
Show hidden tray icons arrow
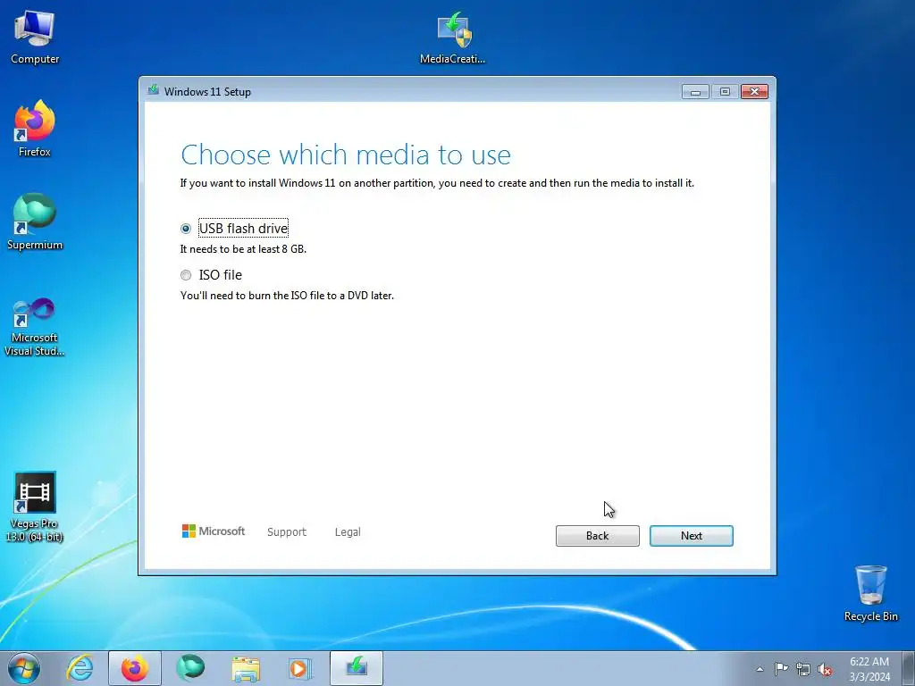tap(760, 669)
